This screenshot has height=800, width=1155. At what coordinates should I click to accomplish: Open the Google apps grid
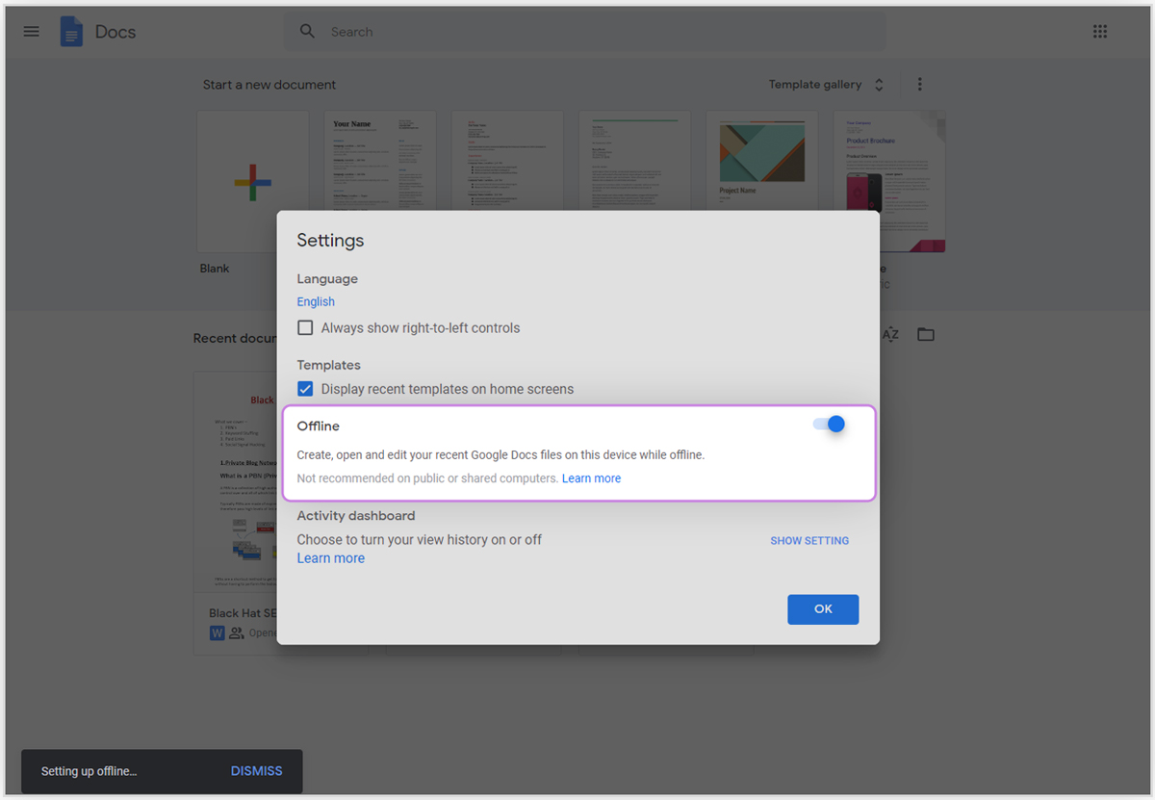1100,32
